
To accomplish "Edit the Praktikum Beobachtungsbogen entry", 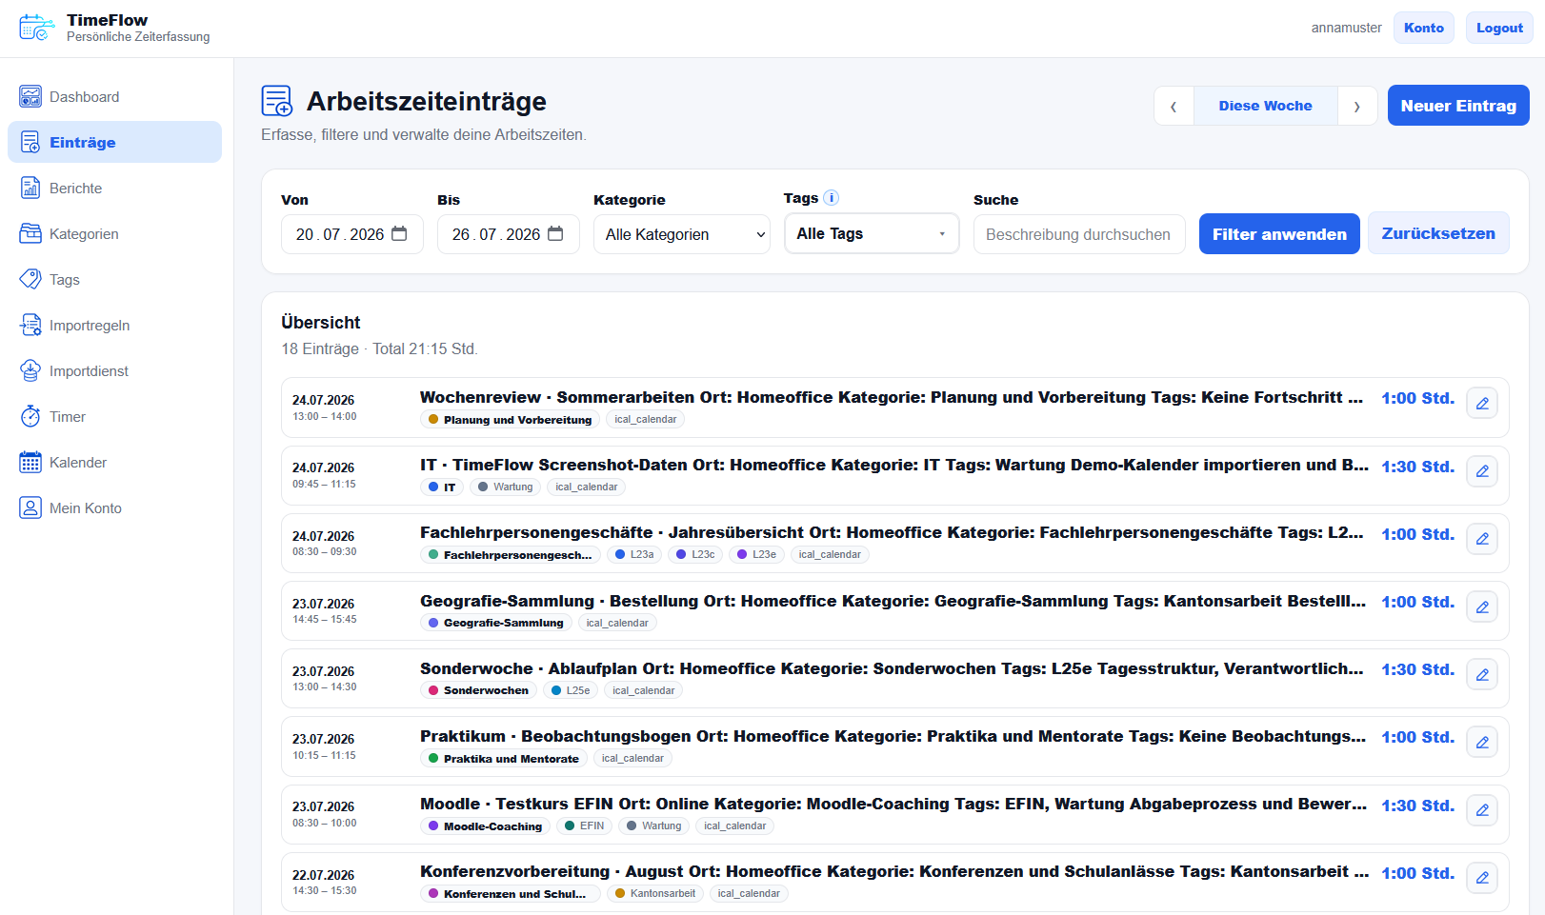I will point(1482,742).
